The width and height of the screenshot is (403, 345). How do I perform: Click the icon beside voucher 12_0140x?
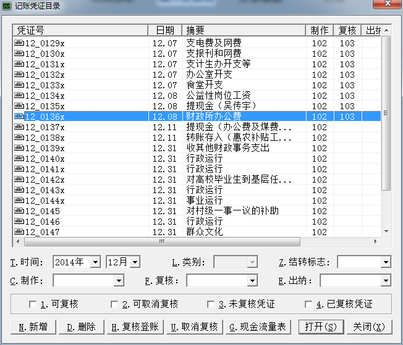[x=19, y=159]
